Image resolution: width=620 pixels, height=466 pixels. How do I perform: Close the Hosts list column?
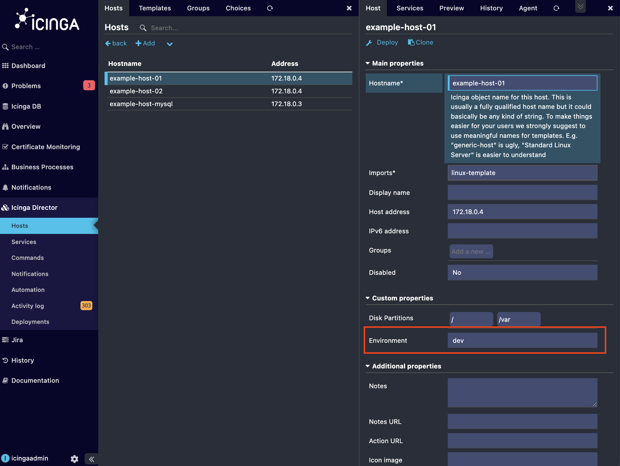click(349, 8)
